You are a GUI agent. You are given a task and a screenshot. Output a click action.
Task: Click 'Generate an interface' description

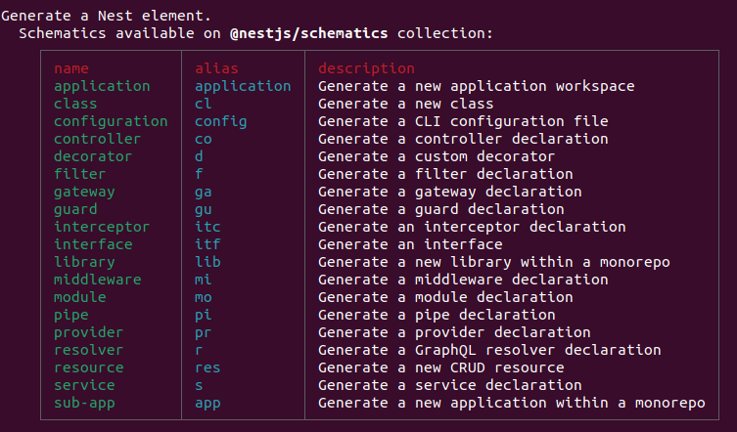[x=410, y=244]
